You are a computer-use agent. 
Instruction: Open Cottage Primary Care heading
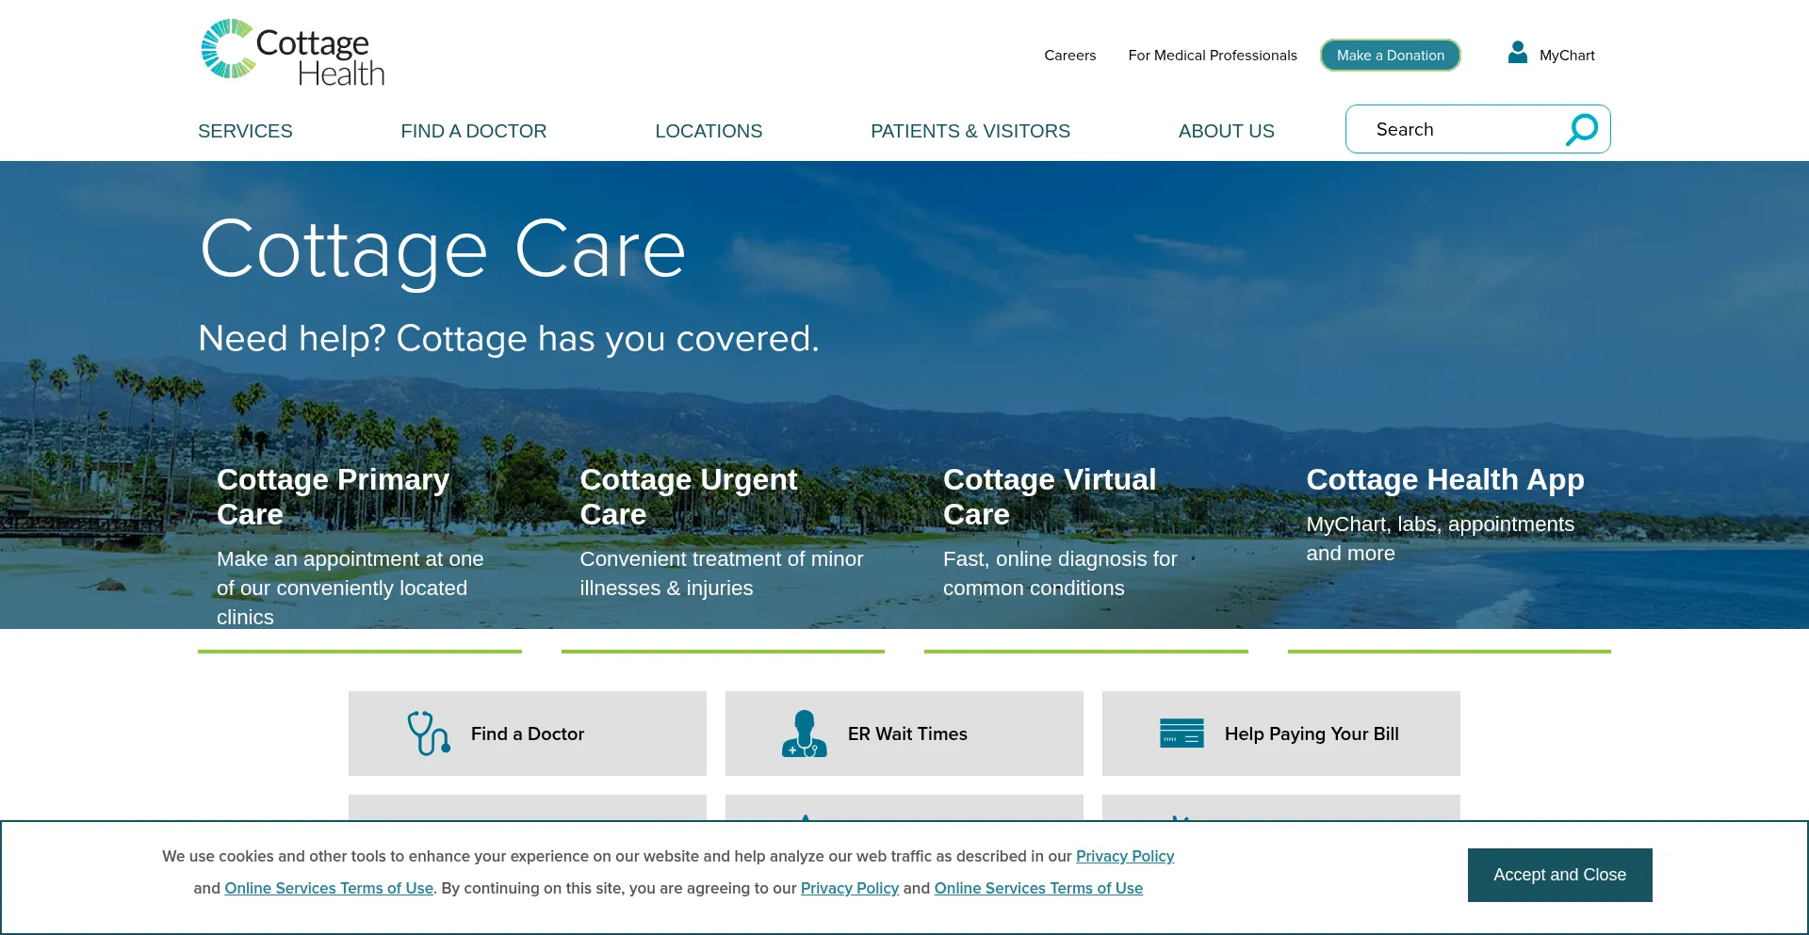pyautogui.click(x=334, y=497)
